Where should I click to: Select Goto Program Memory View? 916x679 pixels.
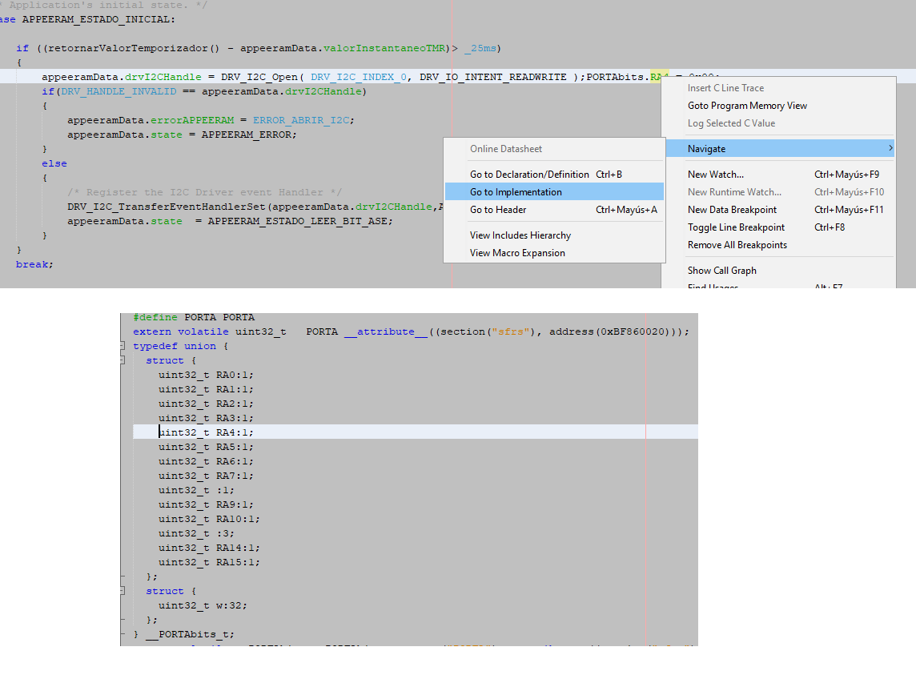[x=779, y=105]
